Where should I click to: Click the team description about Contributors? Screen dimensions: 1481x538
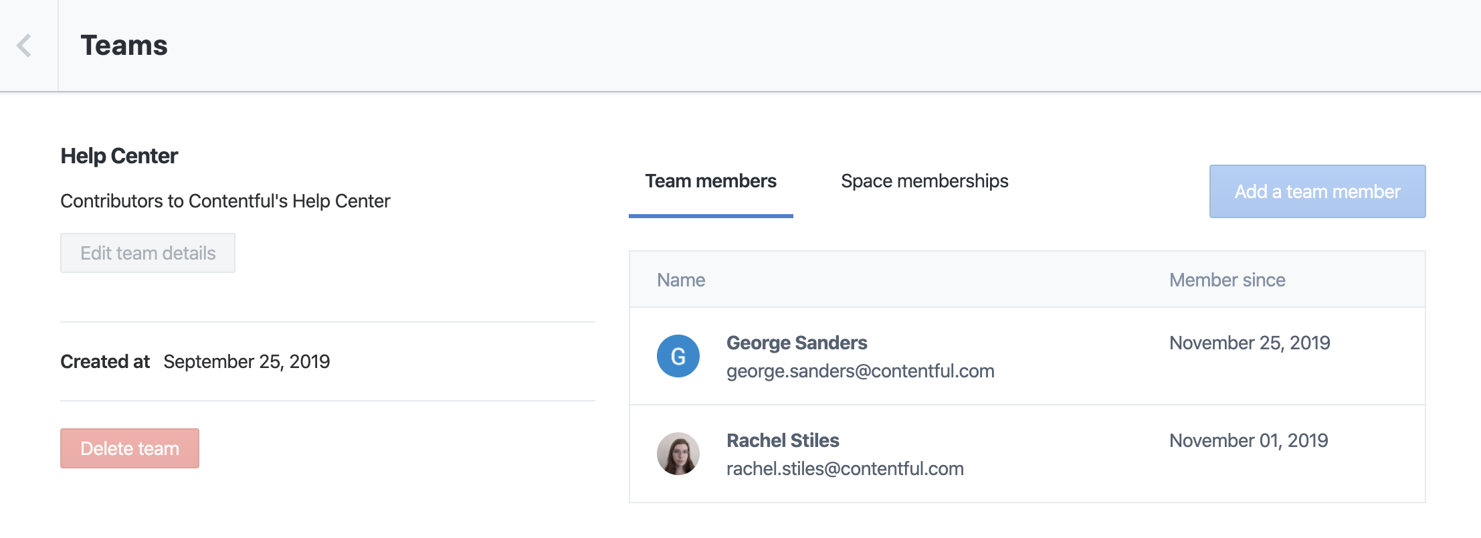coord(225,201)
